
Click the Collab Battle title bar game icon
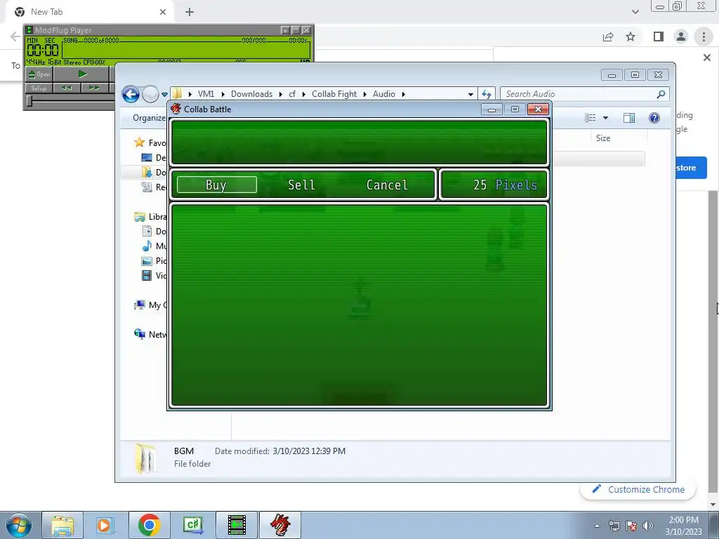(176, 109)
